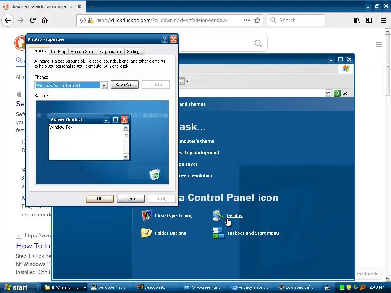Open the Windows Start button
The image size is (391, 293).
18,287
